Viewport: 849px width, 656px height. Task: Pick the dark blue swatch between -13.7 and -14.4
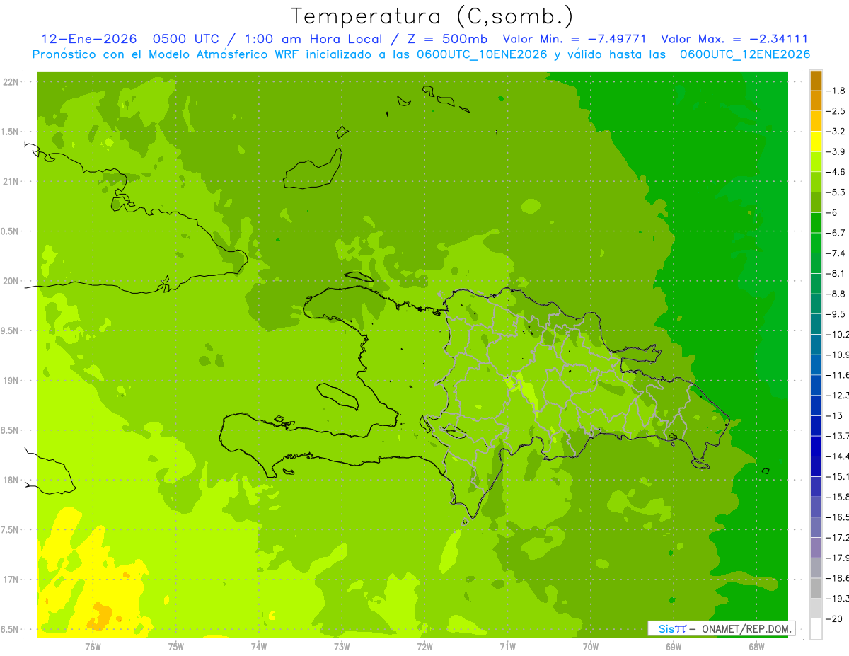pos(816,446)
